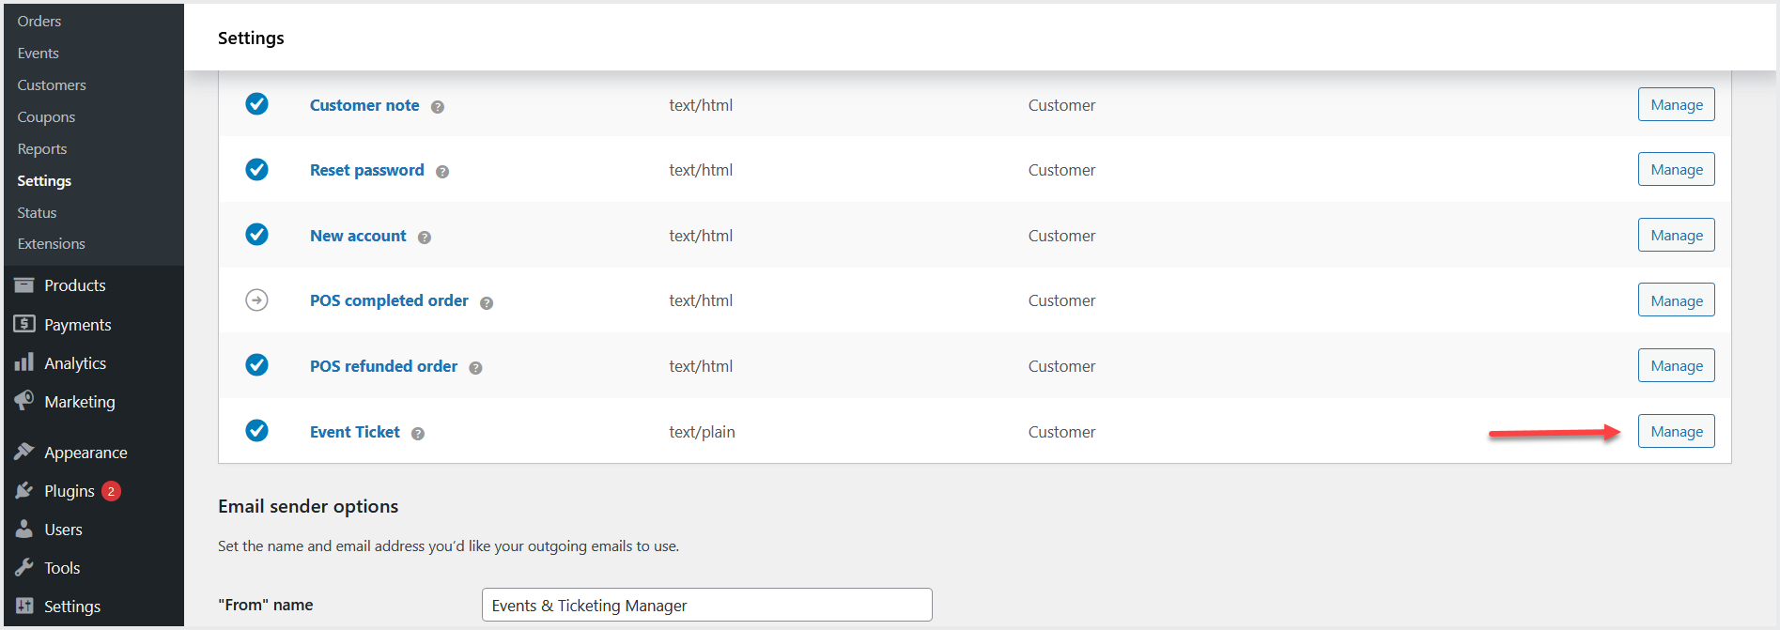The image size is (1780, 630).
Task: Open the Reports submenu item
Action: (42, 149)
